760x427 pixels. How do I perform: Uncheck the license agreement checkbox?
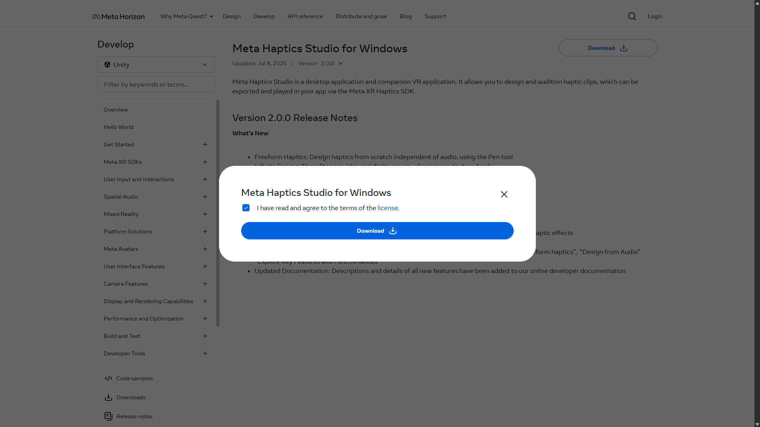point(246,208)
